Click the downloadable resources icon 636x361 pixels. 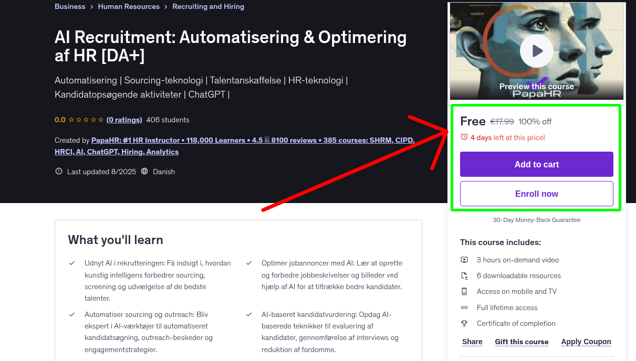pyautogui.click(x=465, y=275)
